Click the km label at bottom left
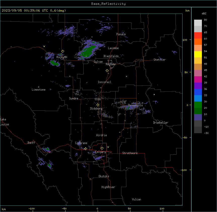The image size is (217, 212). (4, 209)
